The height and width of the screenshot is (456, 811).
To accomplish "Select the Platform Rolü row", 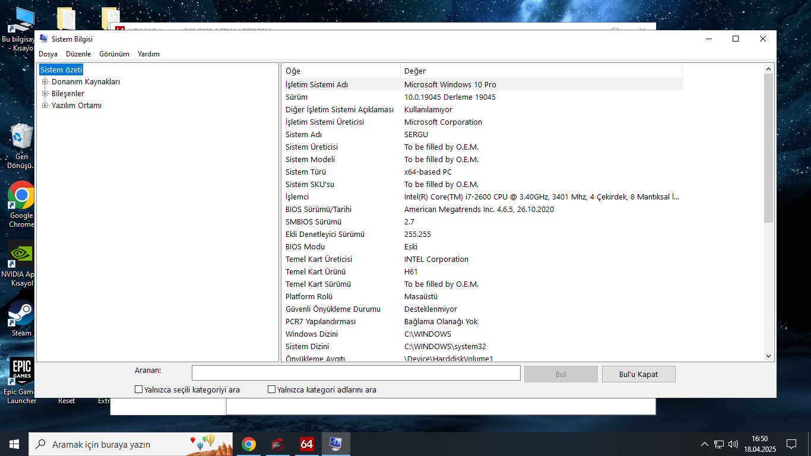I will 482,296.
